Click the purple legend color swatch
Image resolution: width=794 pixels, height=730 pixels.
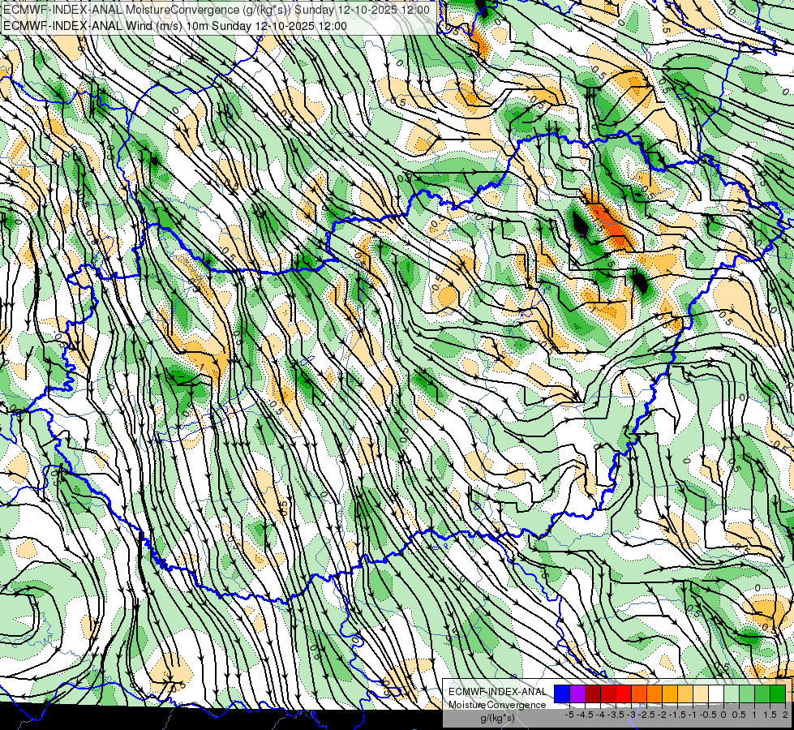coord(577,693)
